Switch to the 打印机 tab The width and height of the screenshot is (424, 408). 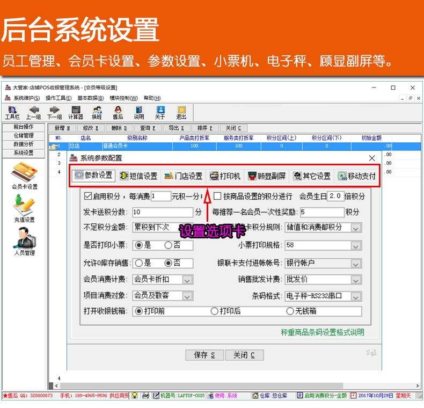[x=225, y=176]
